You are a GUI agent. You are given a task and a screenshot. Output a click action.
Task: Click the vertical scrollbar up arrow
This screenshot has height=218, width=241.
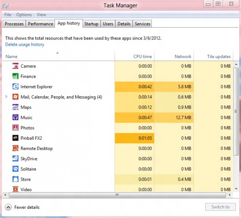point(236,65)
